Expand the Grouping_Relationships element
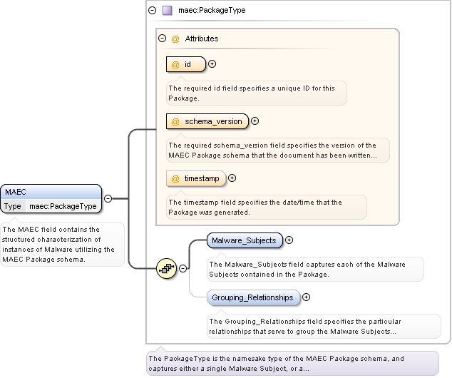 (x=306, y=297)
